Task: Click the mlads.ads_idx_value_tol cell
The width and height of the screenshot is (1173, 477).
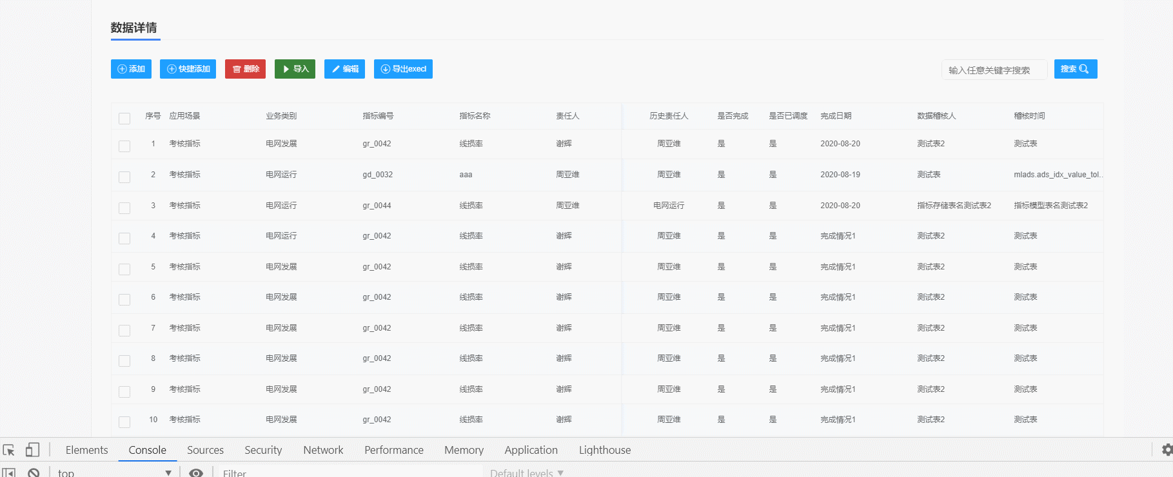Action: point(1058,175)
